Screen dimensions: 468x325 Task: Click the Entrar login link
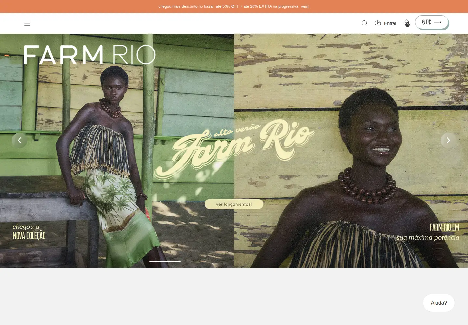390,23
